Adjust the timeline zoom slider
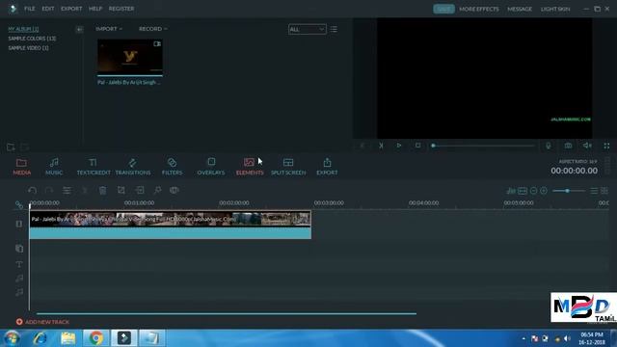The image size is (617, 347). pyautogui.click(x=568, y=191)
